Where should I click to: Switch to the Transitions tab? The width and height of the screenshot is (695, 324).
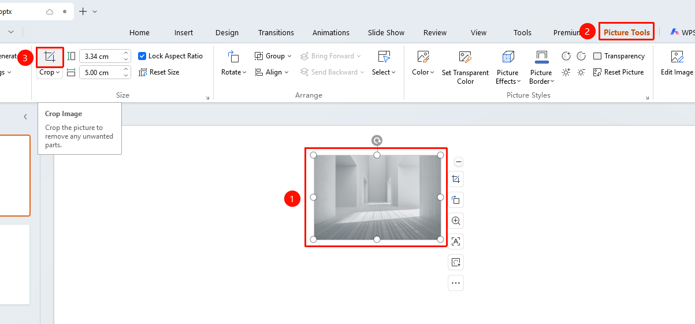point(276,32)
